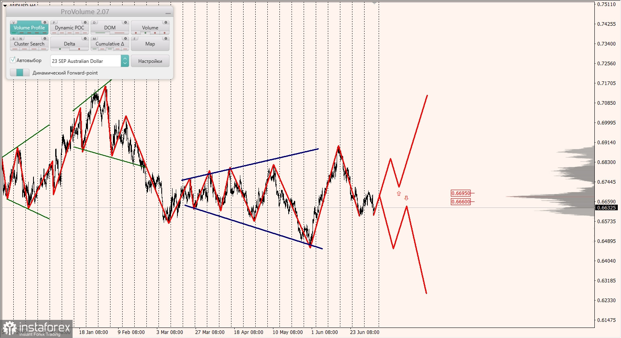Screen dimensions: 621x338
Task: Minimize the ProVolume 2.07 panel
Action: coord(168,13)
